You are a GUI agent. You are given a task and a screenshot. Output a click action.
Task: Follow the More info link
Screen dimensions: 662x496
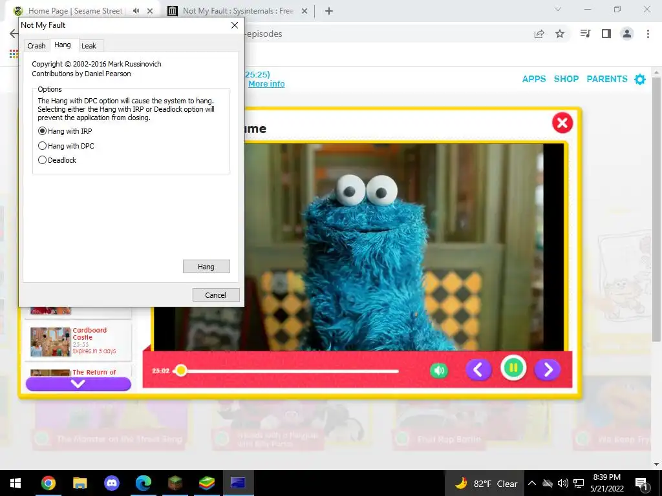pos(266,84)
